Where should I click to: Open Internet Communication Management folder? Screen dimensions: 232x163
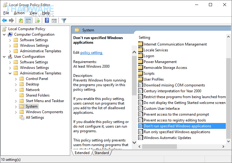(x=175, y=44)
